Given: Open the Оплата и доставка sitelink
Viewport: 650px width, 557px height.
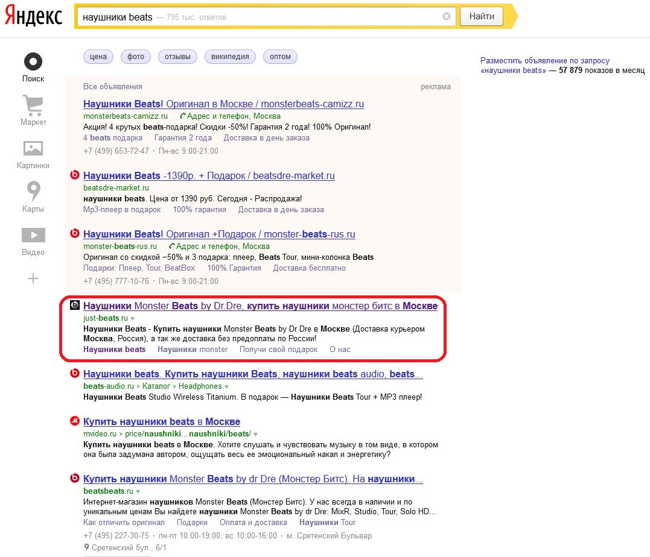Looking at the screenshot, I should [253, 522].
